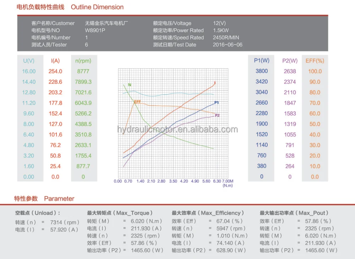Select max efficiency speed '5947 (rpm)'

(231, 228)
